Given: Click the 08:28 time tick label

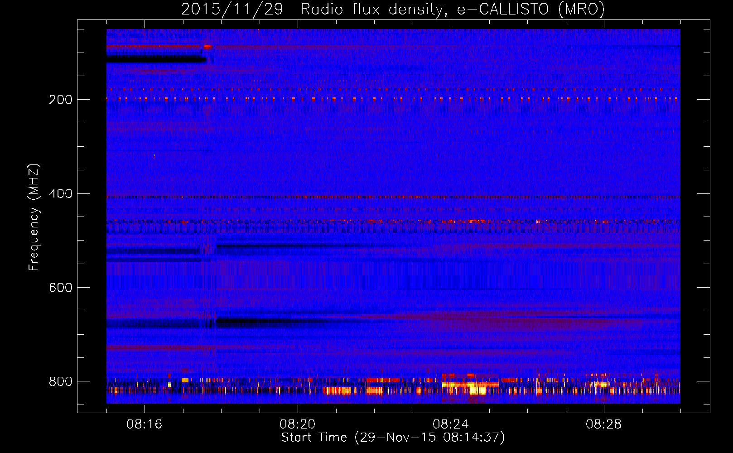Looking at the screenshot, I should tap(603, 424).
